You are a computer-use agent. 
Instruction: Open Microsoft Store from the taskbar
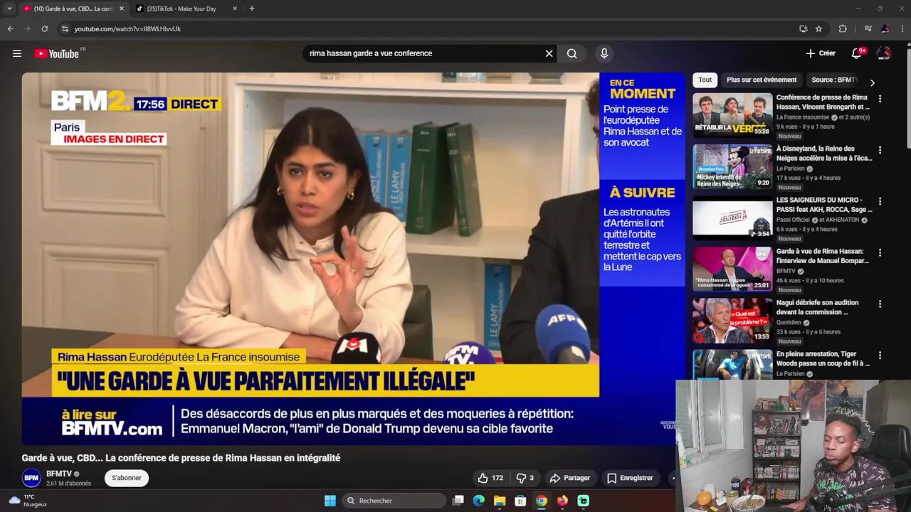[520, 501]
